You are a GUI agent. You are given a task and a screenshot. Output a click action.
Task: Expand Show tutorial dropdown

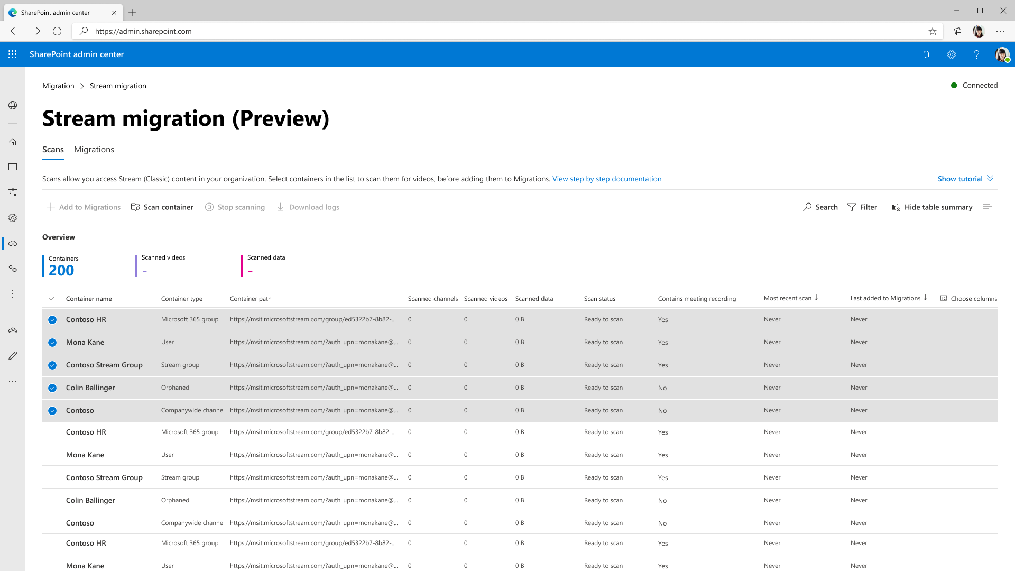coord(965,179)
